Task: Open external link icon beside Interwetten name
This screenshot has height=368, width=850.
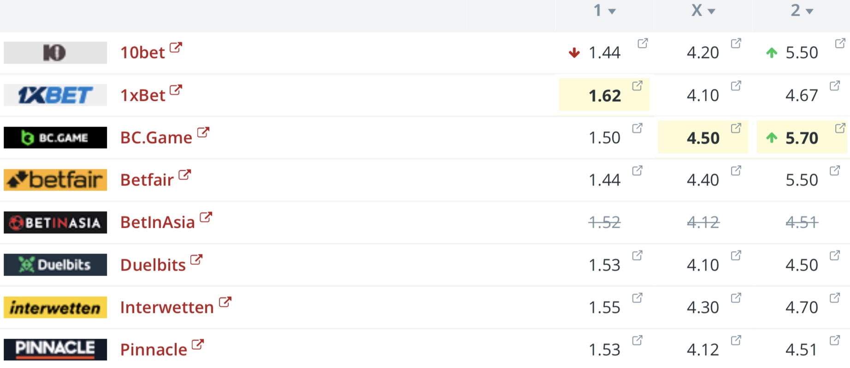Action: [x=225, y=302]
